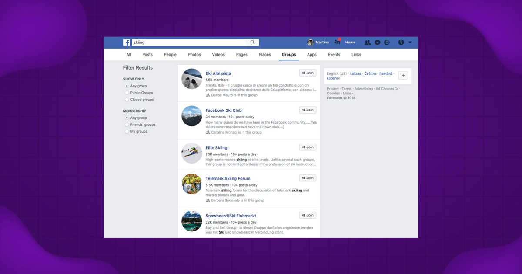Open the Terms footer link
Screen dimensions: 522x274
click(347, 89)
